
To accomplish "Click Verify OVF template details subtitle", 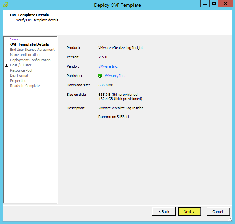I will [x=38, y=20].
